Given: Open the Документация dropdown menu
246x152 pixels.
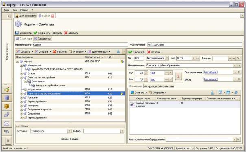Looking at the screenshot, I should [x=99, y=52].
